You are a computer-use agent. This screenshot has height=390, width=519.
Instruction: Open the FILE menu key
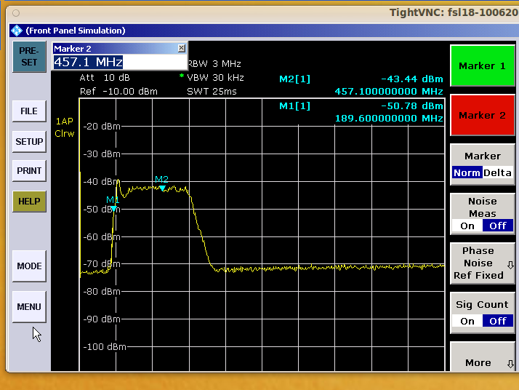pos(29,111)
